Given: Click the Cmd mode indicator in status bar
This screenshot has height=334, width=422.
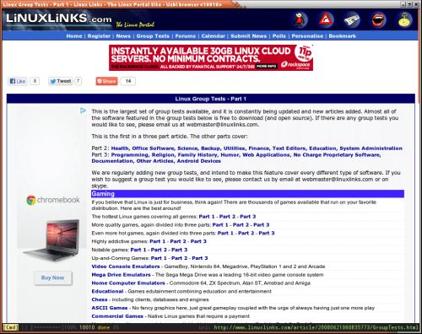Looking at the screenshot, I should [x=11, y=327].
